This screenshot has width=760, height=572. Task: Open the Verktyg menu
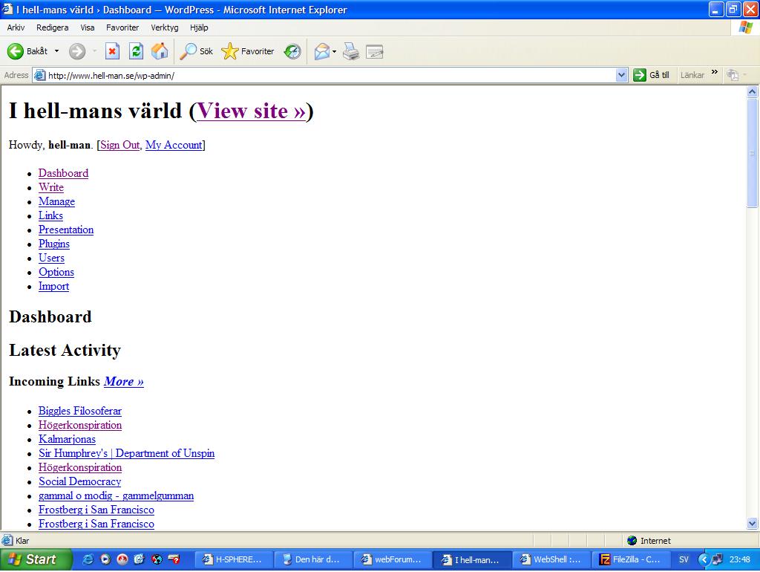click(164, 27)
